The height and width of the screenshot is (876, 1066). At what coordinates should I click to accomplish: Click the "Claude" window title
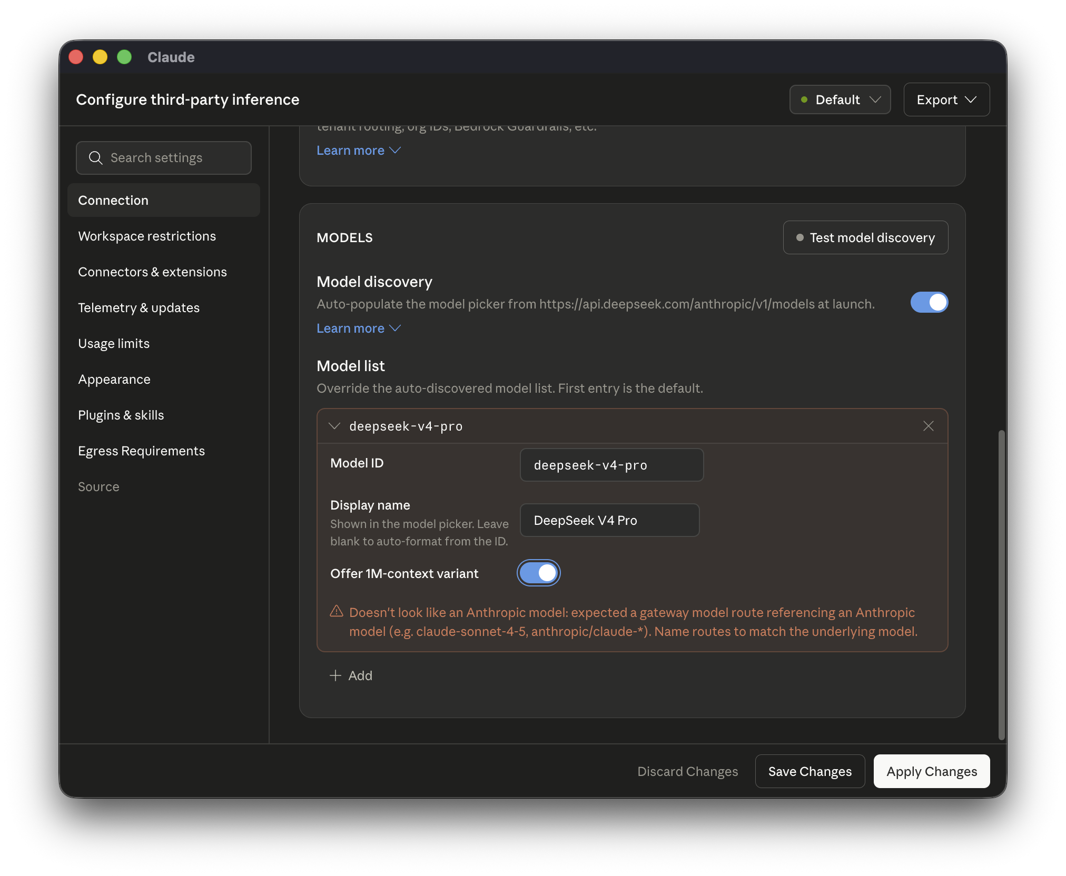pos(171,57)
